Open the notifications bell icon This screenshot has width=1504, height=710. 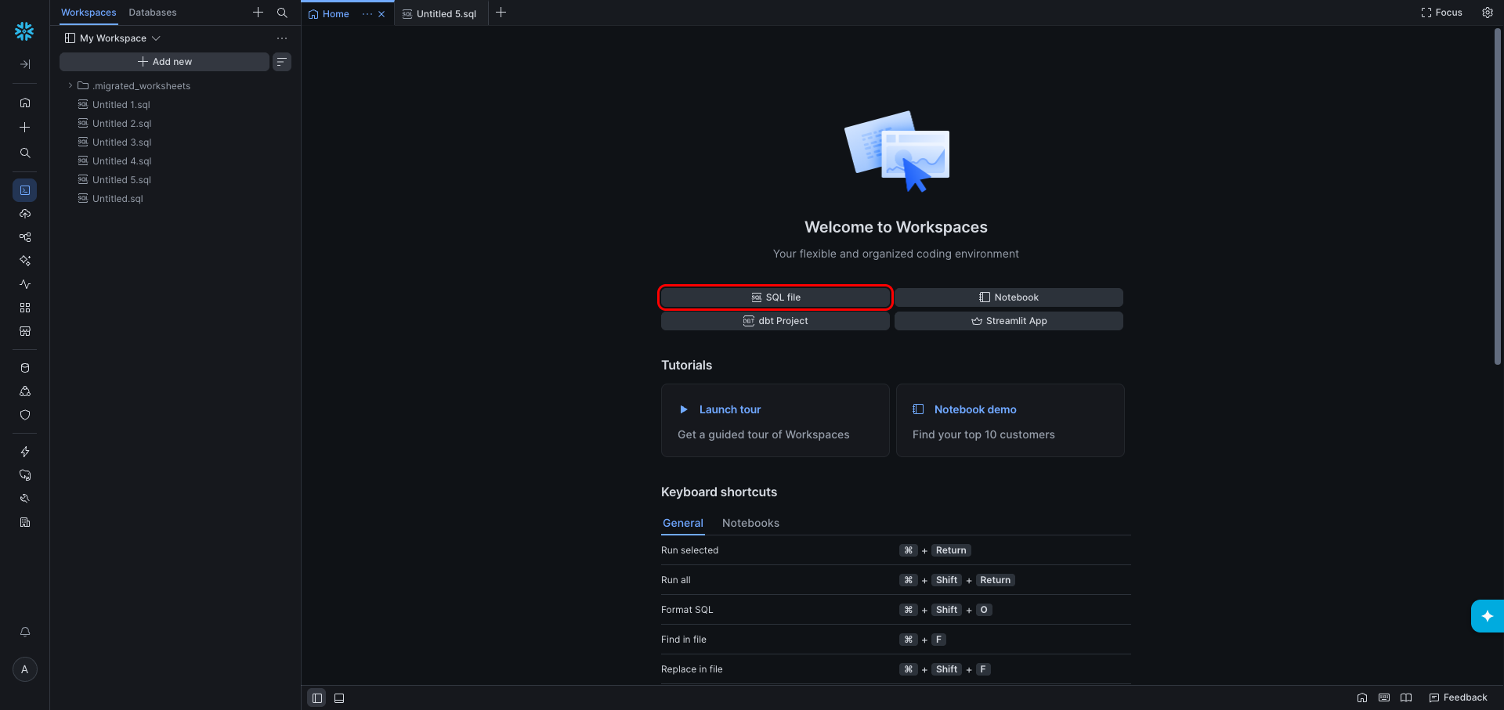25,632
